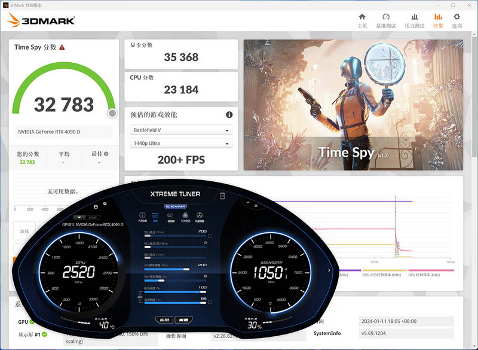Select the 一键超频 one-click overclock icon
This screenshot has height=350, width=478.
[169, 215]
